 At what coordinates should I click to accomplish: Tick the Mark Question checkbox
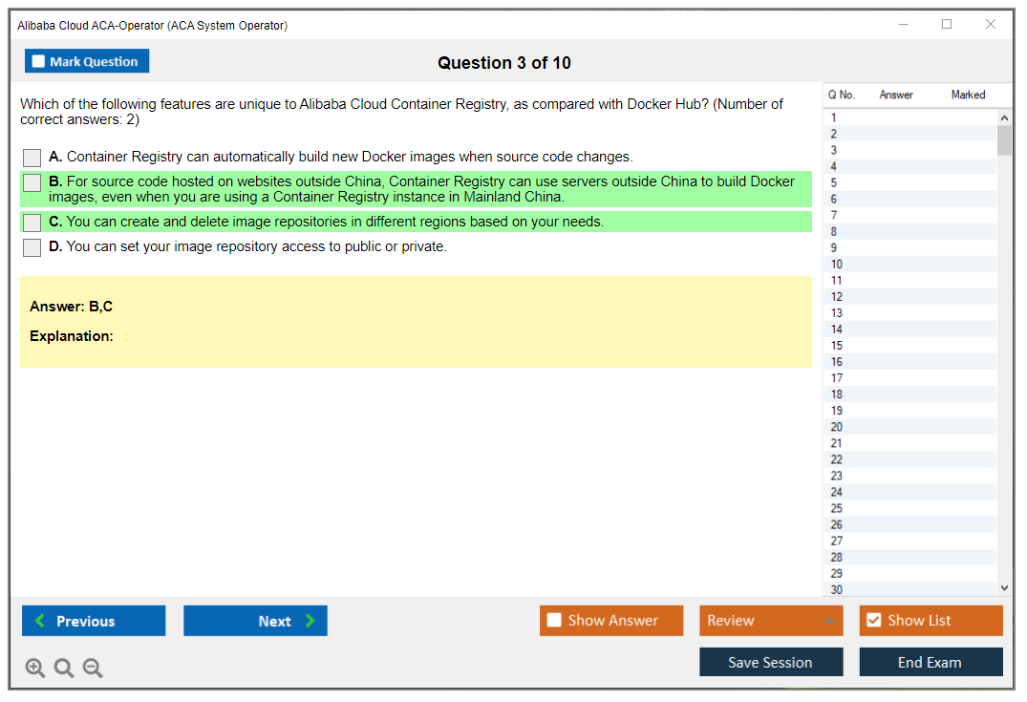[x=39, y=61]
